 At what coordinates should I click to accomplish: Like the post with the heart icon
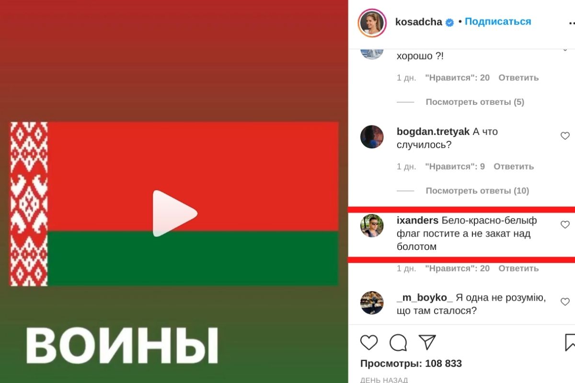click(369, 342)
